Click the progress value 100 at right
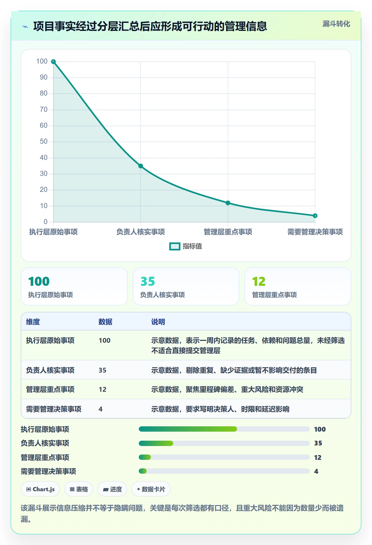372x545 pixels. coord(320,429)
